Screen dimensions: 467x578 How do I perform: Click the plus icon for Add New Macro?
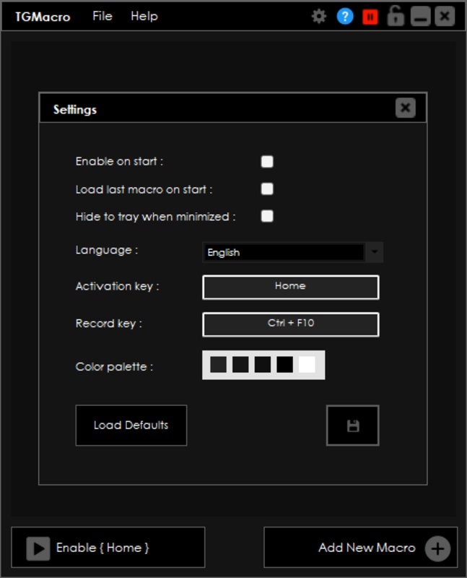[x=437, y=548]
